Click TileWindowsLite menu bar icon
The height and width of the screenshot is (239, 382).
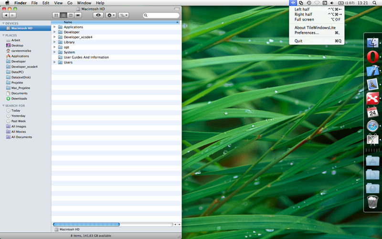pos(293,3)
